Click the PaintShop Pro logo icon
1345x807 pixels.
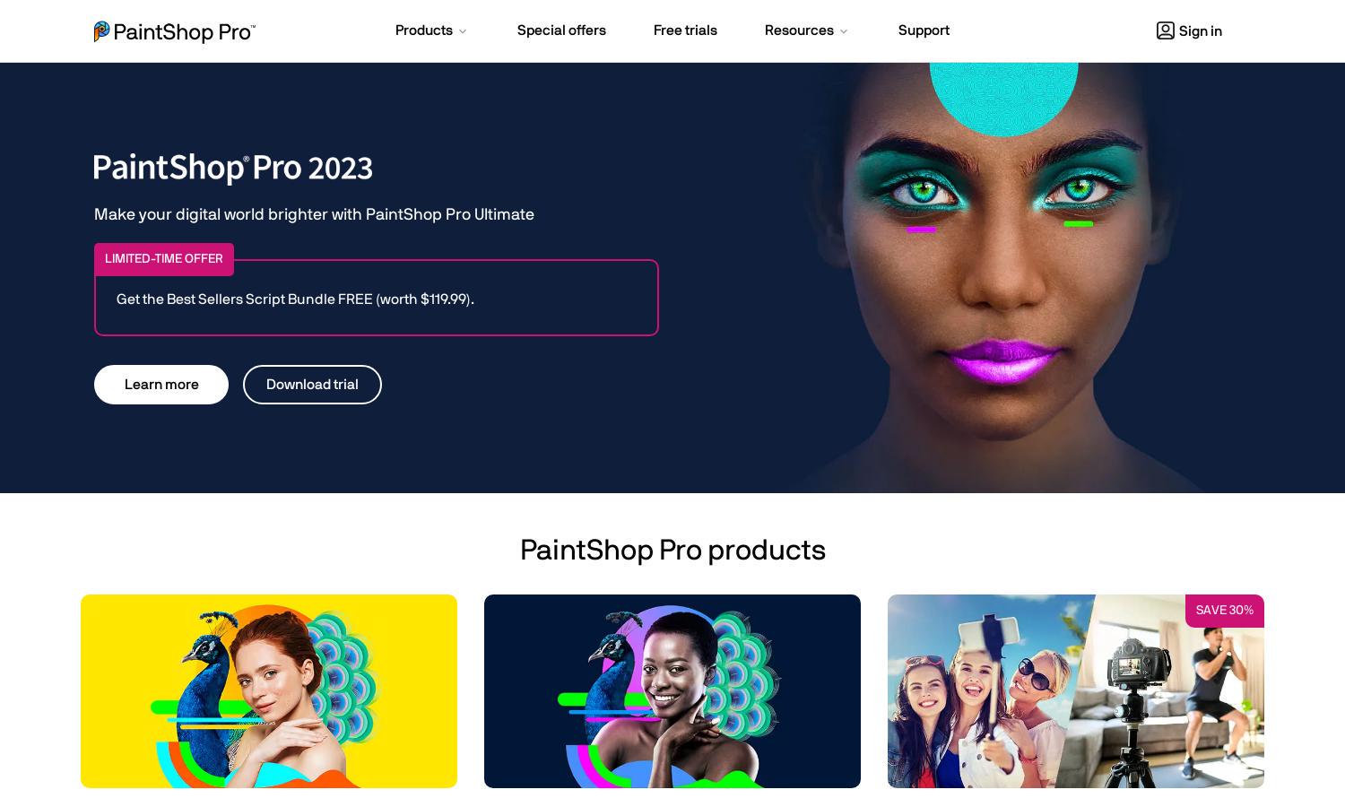[101, 31]
